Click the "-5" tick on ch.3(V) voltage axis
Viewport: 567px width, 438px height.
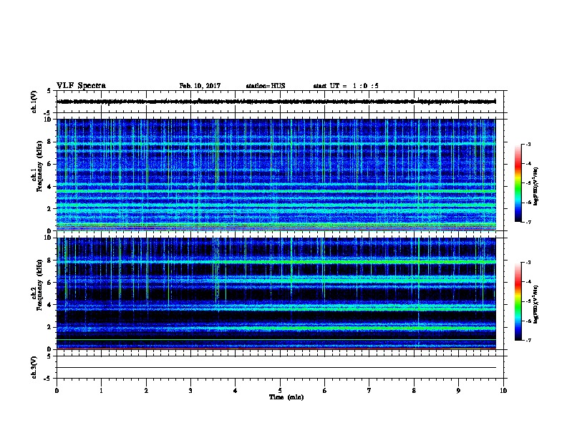click(47, 379)
